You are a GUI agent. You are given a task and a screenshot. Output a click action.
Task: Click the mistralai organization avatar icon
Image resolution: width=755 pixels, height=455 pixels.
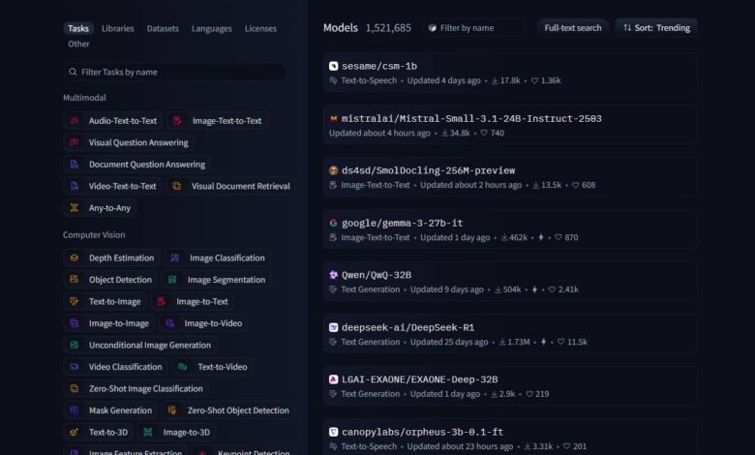click(x=333, y=118)
